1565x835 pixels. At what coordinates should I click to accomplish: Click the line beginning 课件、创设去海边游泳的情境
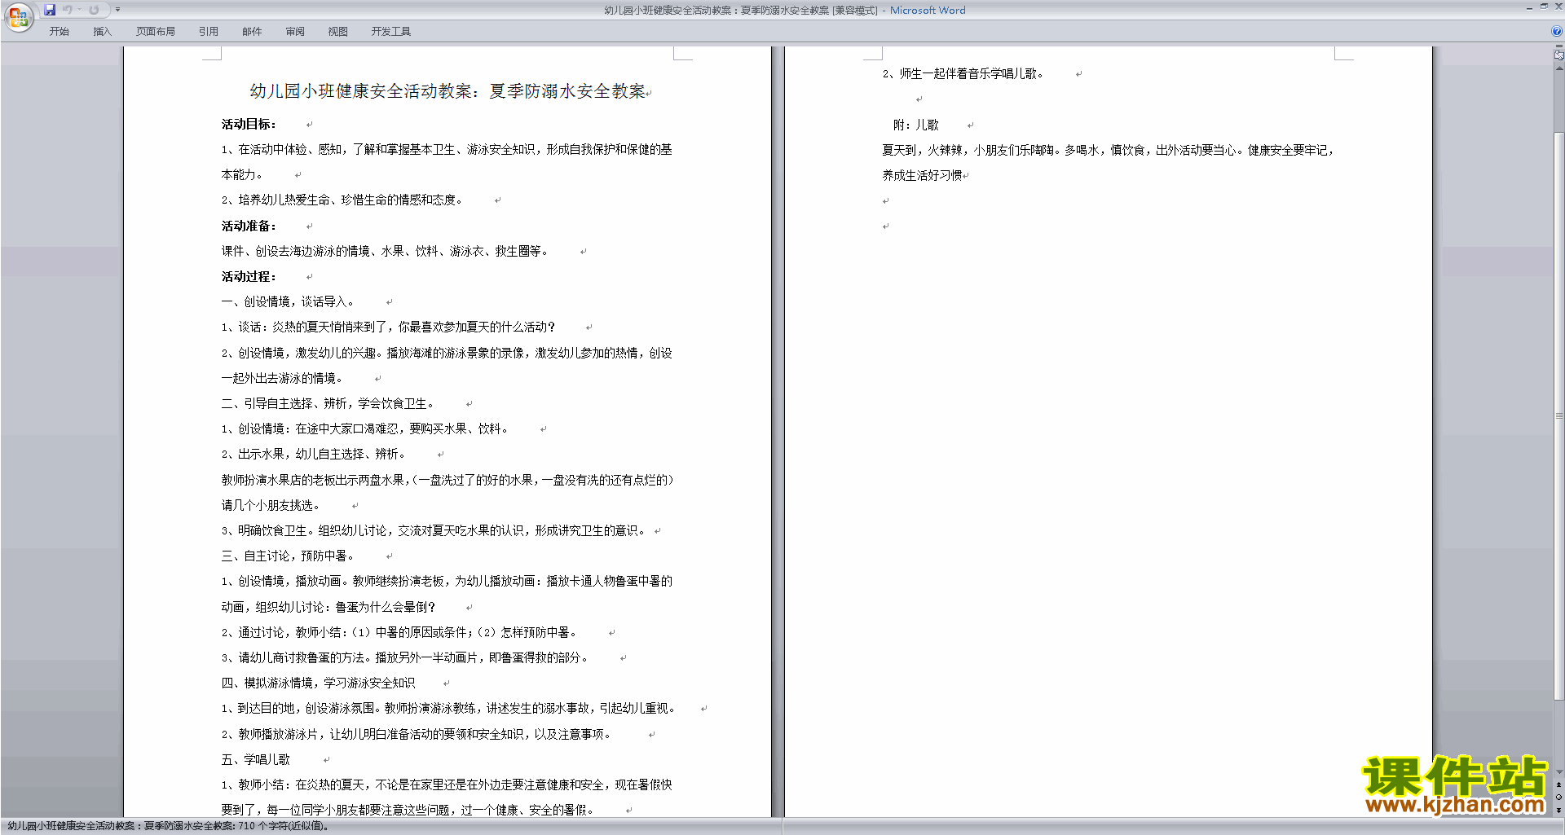tap(385, 252)
